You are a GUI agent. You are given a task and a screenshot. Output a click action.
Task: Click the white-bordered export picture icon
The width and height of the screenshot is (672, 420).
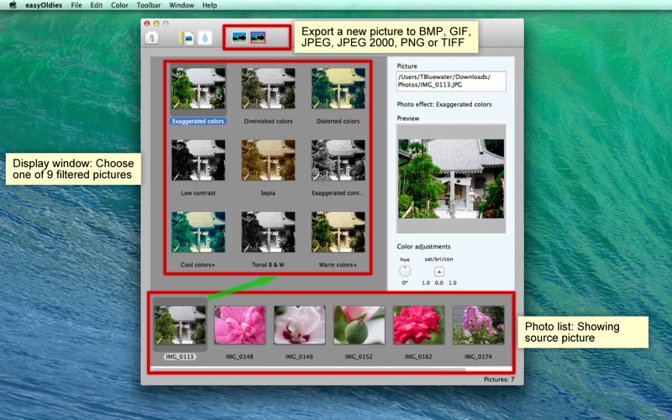coord(239,38)
